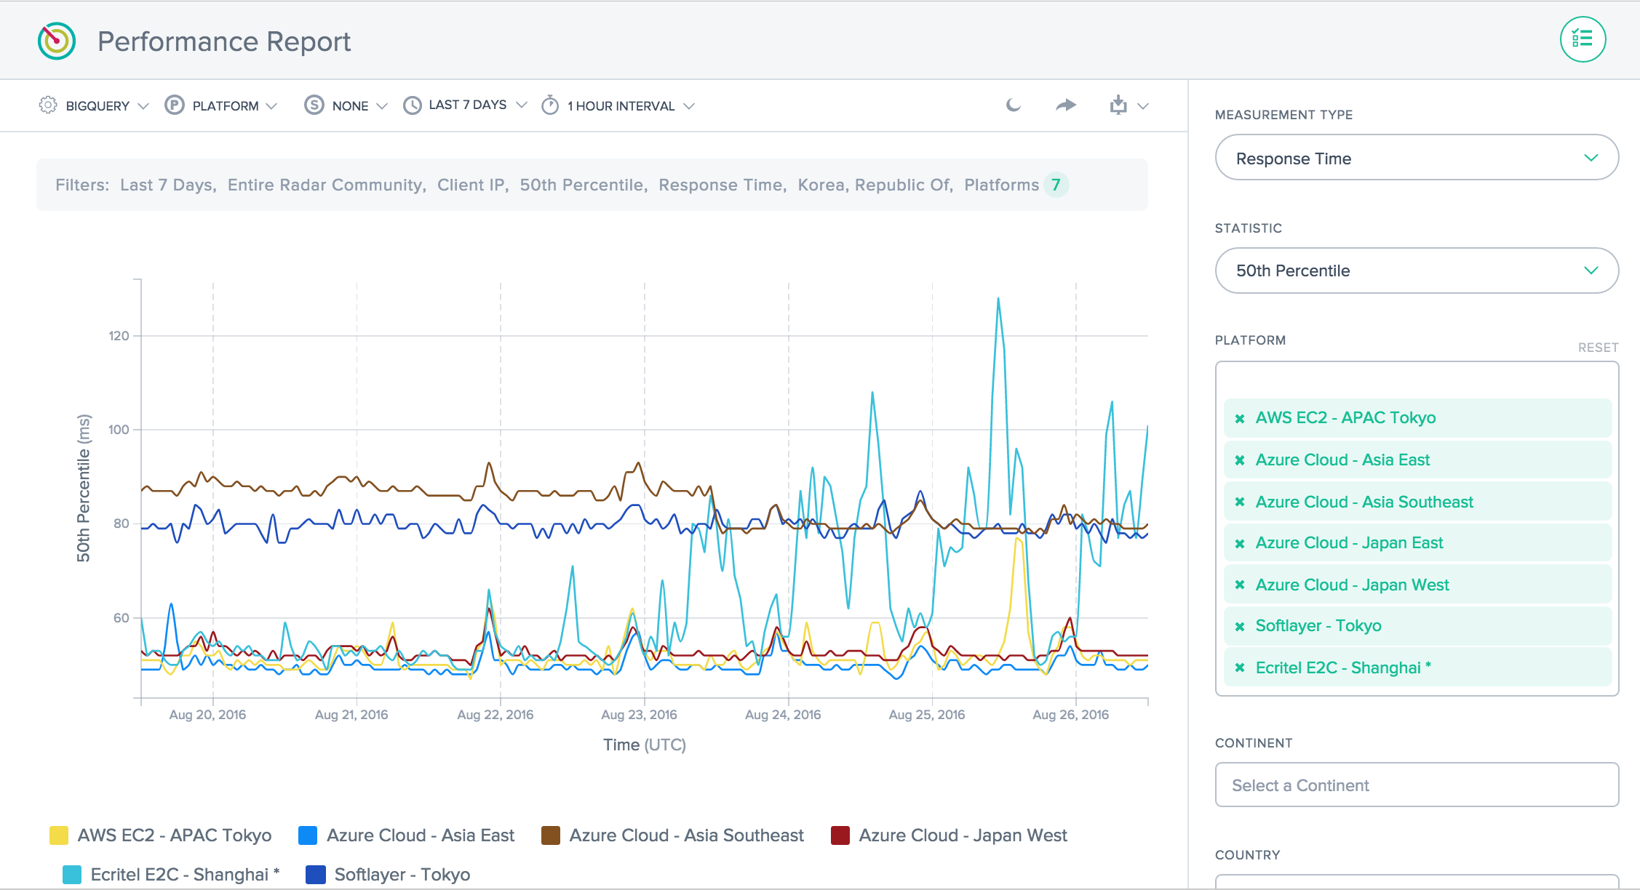Screen dimensions: 1640x890
Task: Click the None S icon
Action: pyautogui.click(x=314, y=105)
